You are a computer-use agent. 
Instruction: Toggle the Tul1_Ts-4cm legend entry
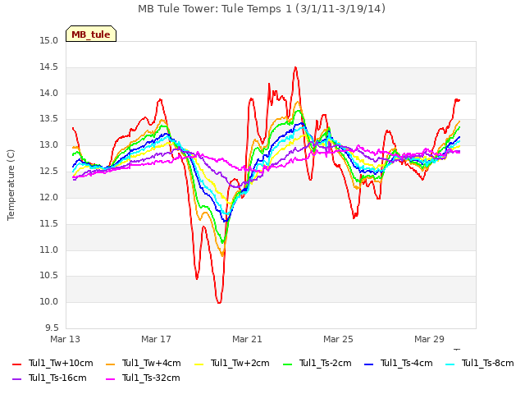(x=399, y=363)
